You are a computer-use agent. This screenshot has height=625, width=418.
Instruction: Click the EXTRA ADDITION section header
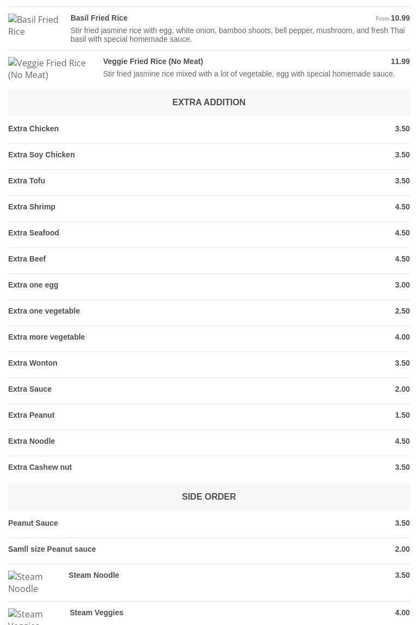click(x=208, y=102)
